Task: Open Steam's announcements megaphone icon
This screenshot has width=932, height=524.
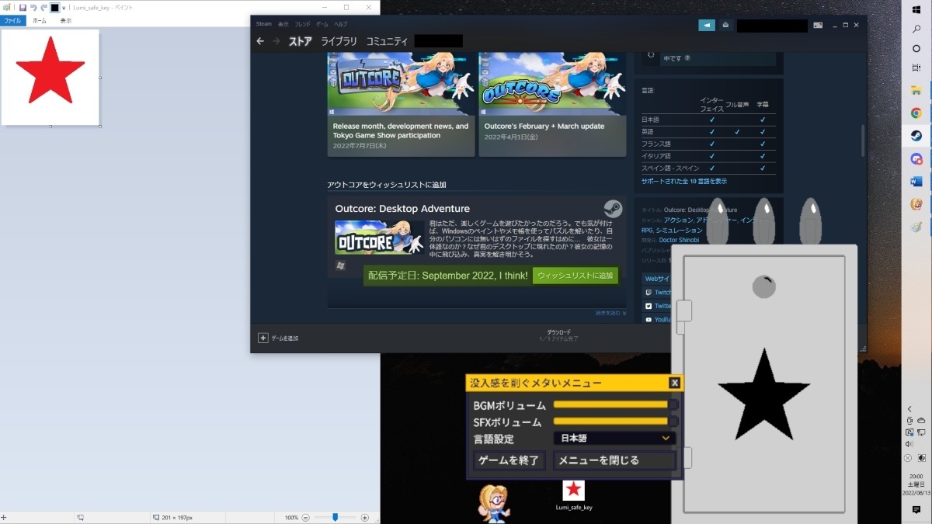Action: click(706, 25)
